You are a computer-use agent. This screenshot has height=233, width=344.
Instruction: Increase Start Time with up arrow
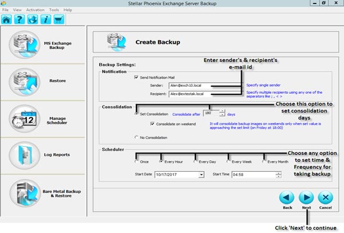tap(278, 173)
